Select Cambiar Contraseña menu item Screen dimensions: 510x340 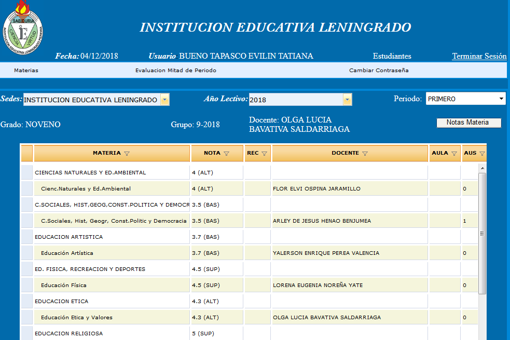(x=379, y=70)
